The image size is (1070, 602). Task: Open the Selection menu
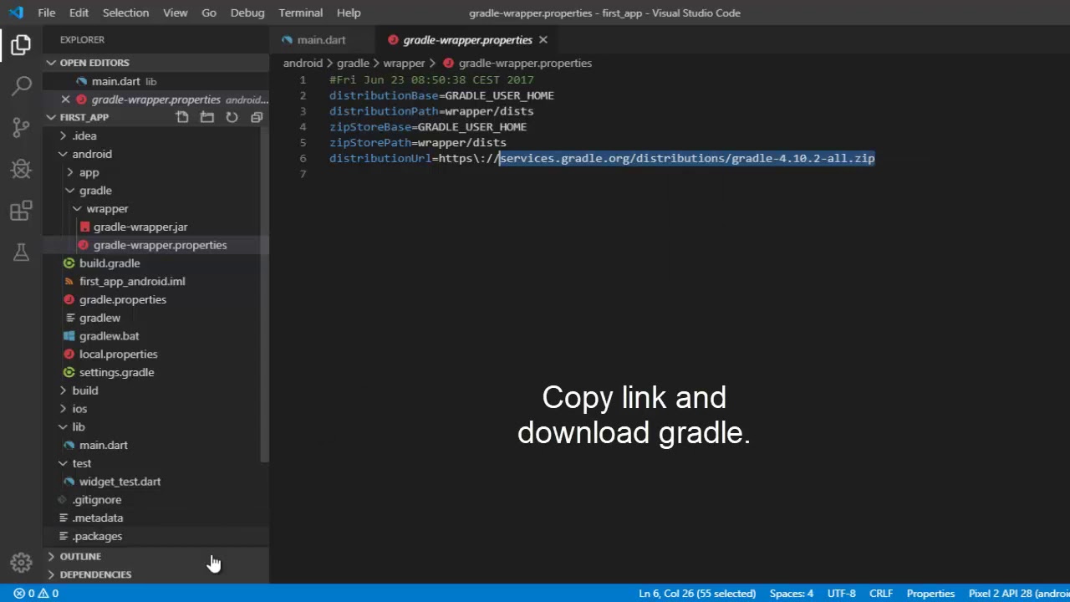click(x=125, y=13)
